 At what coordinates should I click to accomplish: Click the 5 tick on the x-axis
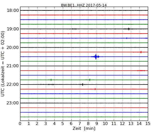click(x=63, y=123)
